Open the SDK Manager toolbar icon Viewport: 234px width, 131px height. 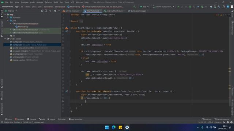[219, 7]
